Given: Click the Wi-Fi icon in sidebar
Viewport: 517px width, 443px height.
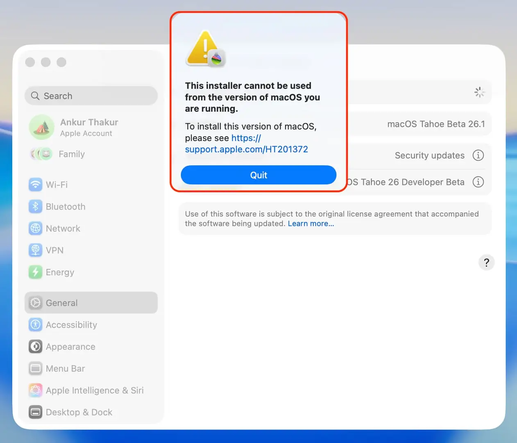Looking at the screenshot, I should click(35, 185).
